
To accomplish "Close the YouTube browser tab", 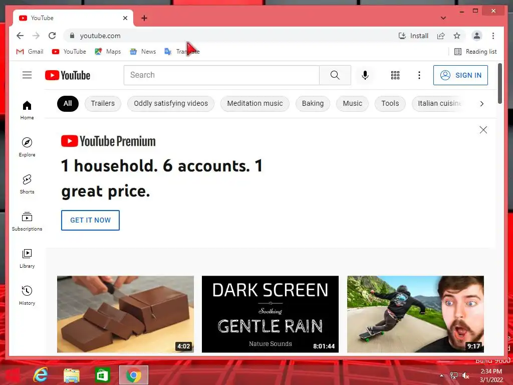I will click(x=125, y=18).
